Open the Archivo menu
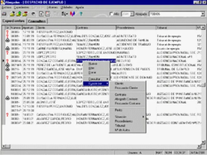This screenshot has width=207, height=155. pyautogui.click(x=6, y=7)
